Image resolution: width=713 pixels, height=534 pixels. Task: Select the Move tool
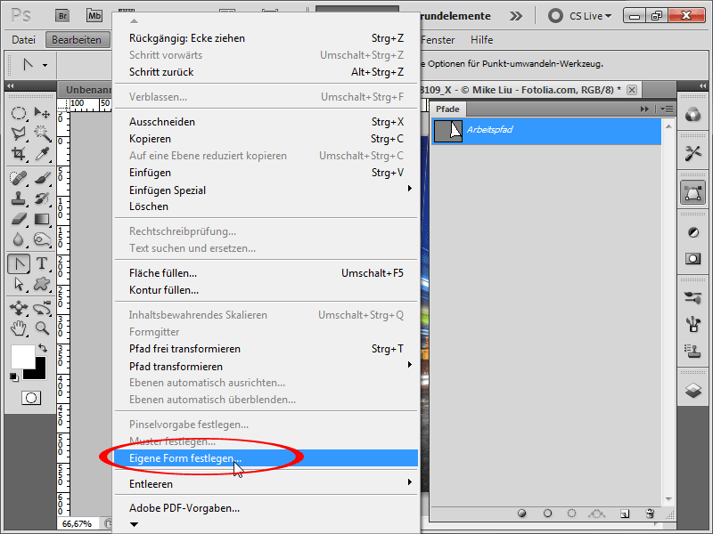42,113
